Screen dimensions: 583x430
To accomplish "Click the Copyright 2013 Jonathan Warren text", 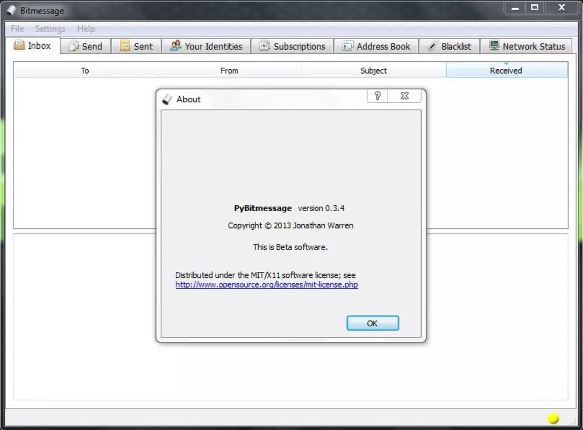I will (x=290, y=226).
